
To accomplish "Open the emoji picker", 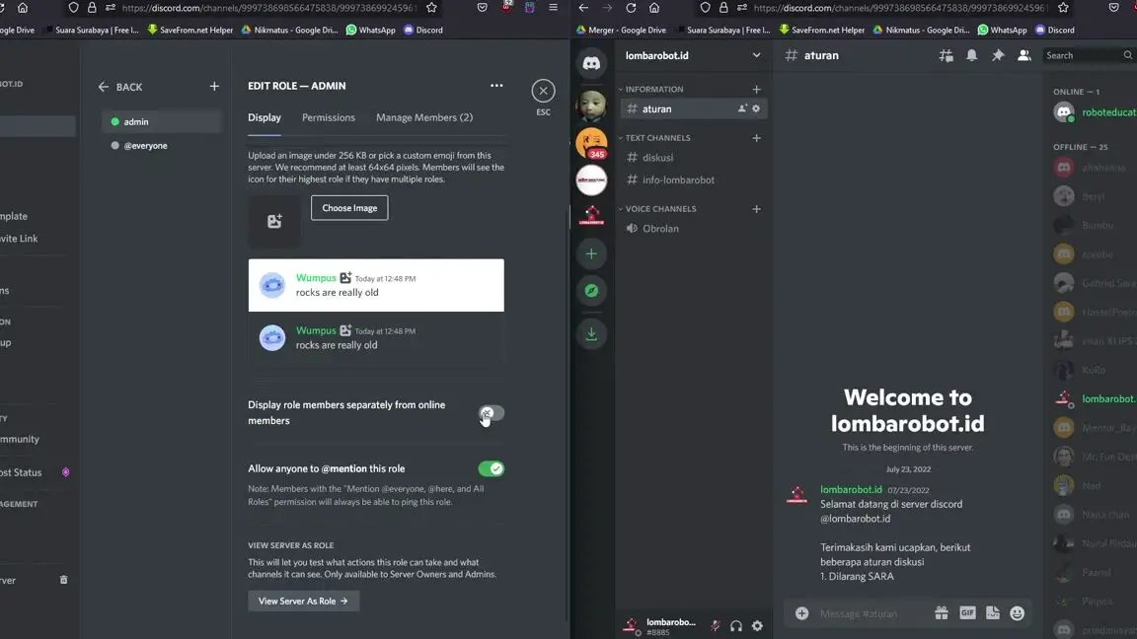I will (x=1018, y=613).
